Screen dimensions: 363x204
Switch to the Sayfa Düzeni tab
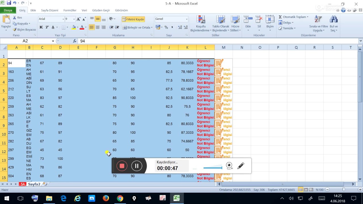pyautogui.click(x=50, y=10)
